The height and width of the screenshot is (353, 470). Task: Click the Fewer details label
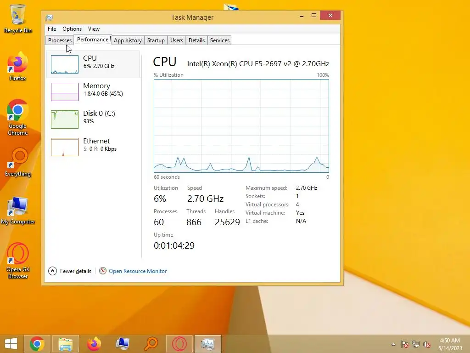coord(76,271)
